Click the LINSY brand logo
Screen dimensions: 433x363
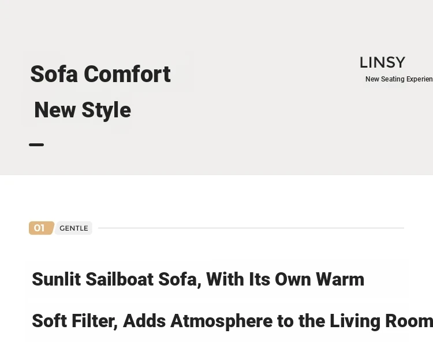(382, 62)
